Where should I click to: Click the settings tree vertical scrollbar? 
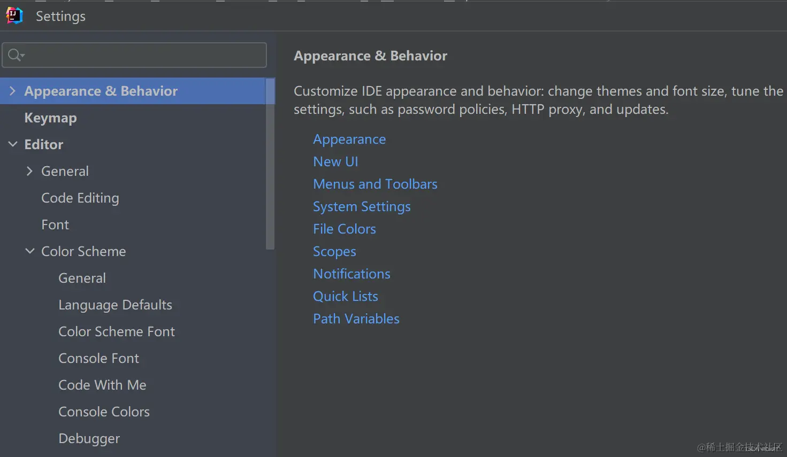pos(270,163)
